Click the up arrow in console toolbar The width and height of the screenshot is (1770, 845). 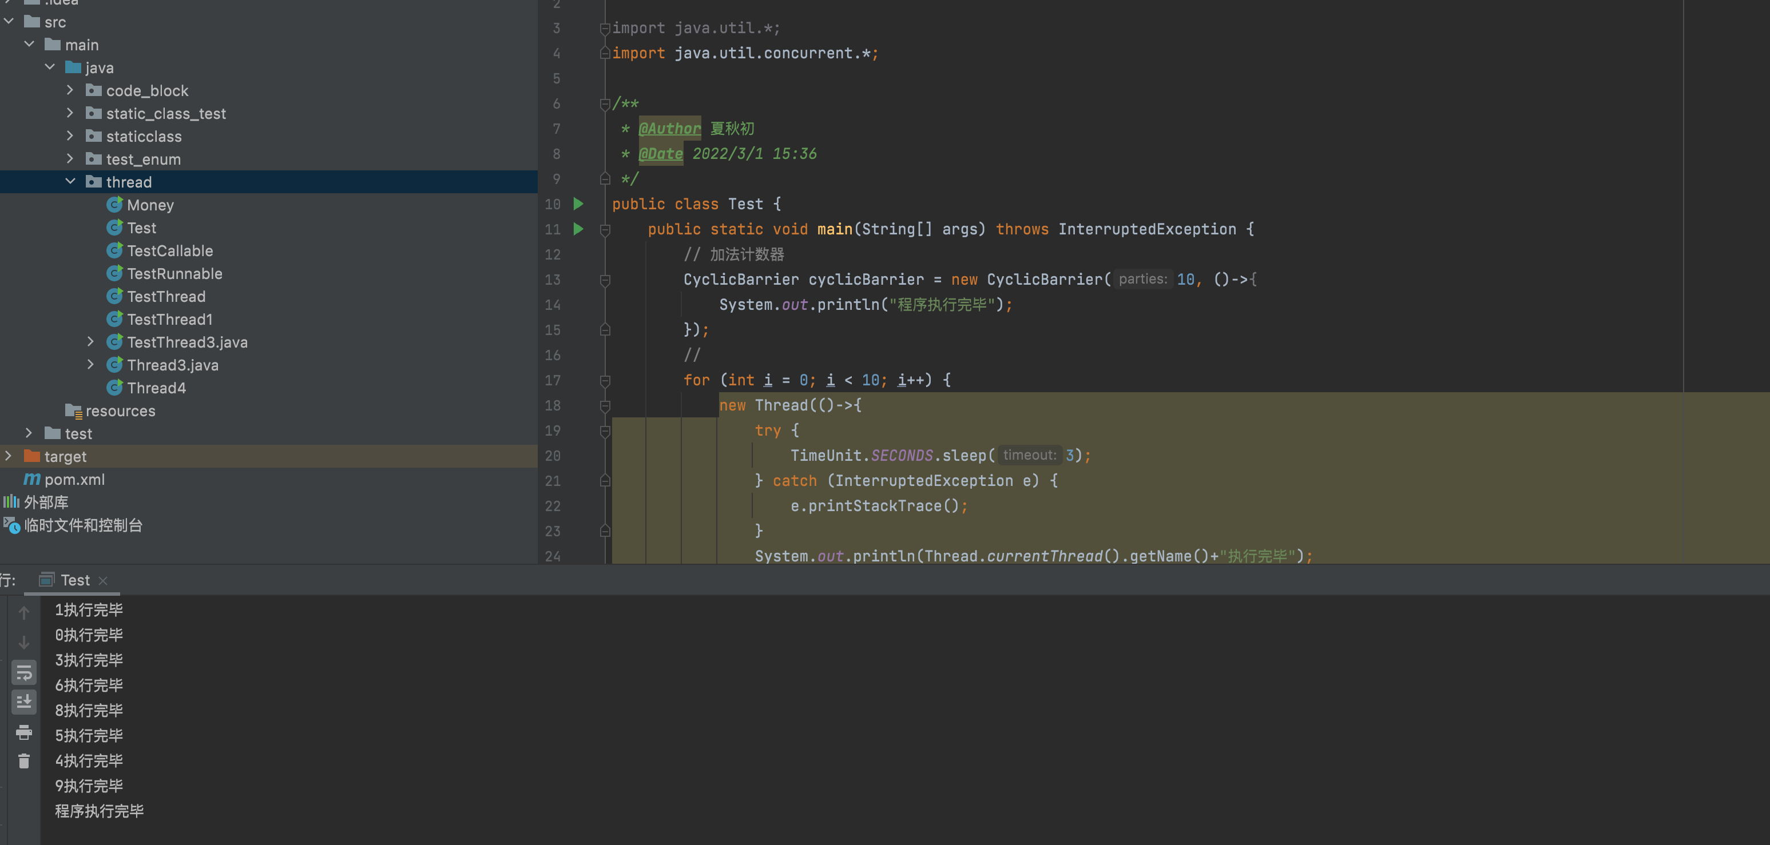tap(24, 612)
